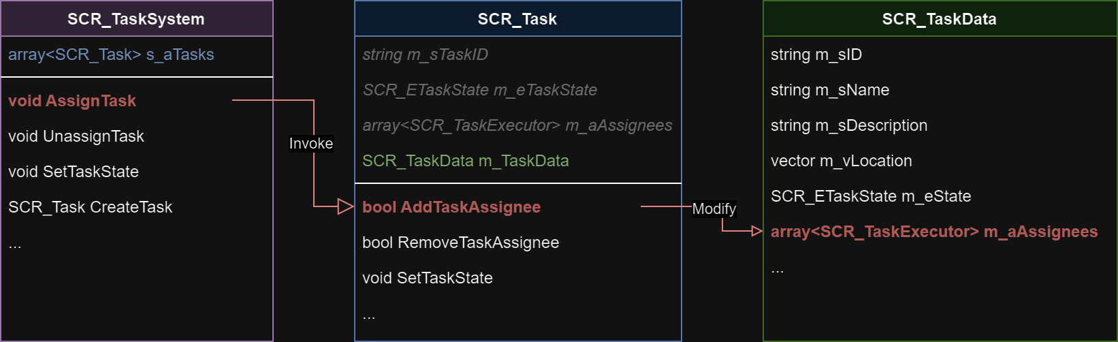Click the SCR_Task class header
This screenshot has height=342, width=1118.
pos(517,19)
